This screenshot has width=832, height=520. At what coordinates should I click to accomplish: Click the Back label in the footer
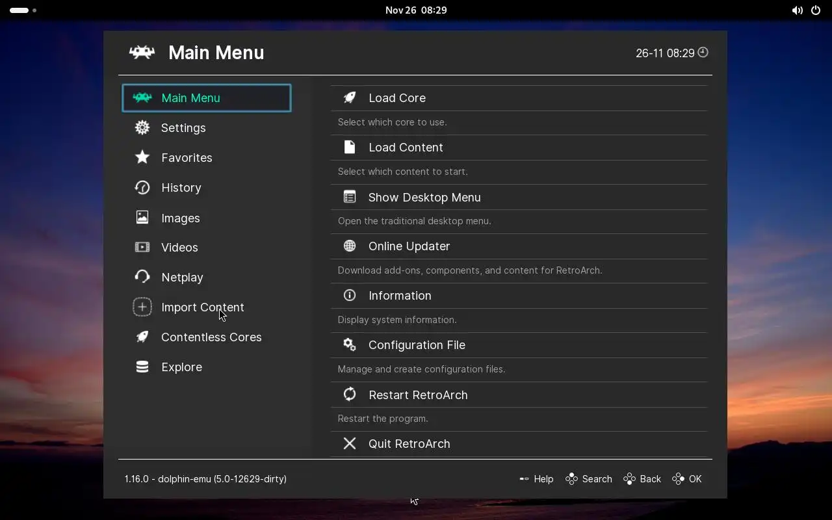651,479
